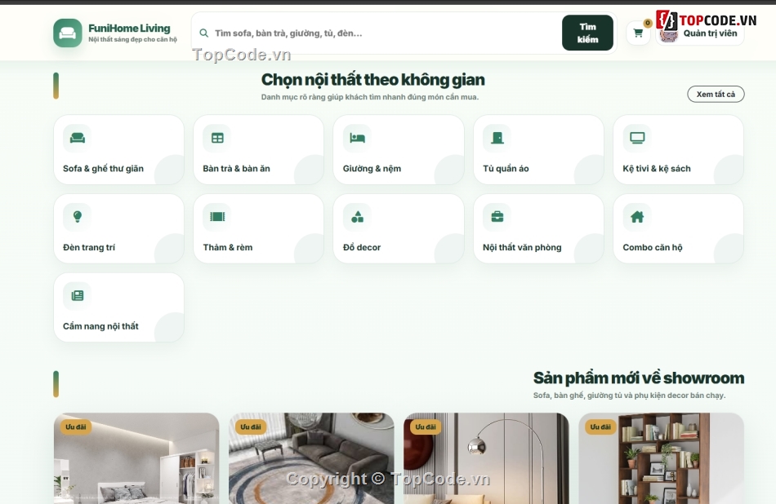Click the cart count badge
The width and height of the screenshot is (776, 504).
point(647,23)
